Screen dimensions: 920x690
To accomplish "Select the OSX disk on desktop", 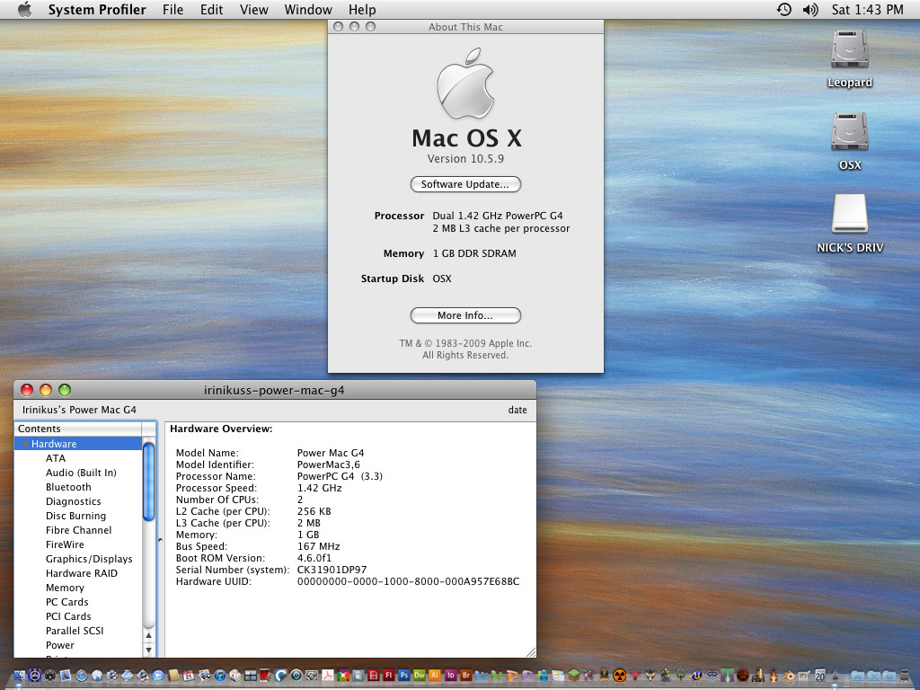I will [849, 133].
